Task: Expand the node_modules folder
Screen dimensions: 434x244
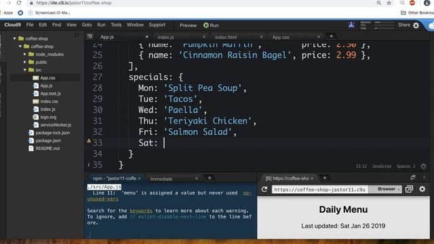Action: tap(25, 54)
